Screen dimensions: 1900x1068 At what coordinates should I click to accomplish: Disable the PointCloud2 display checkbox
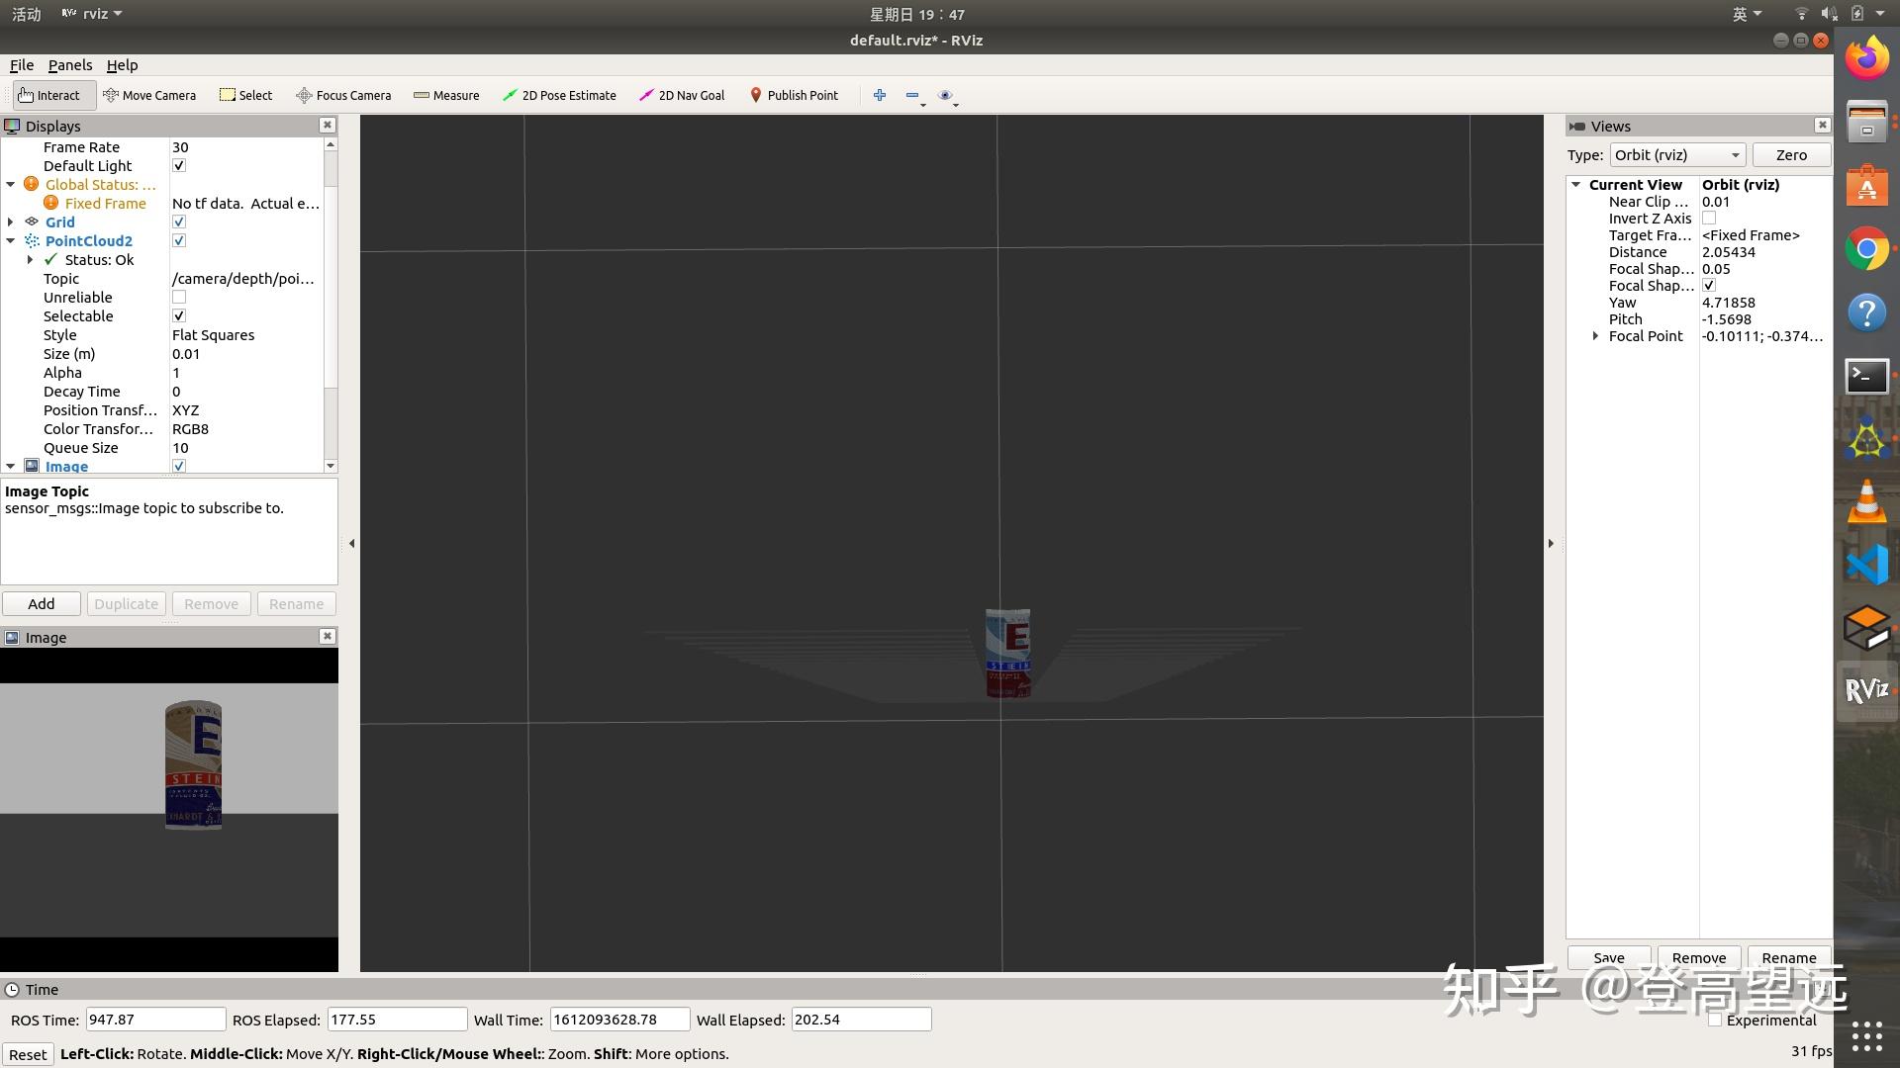pos(179,240)
